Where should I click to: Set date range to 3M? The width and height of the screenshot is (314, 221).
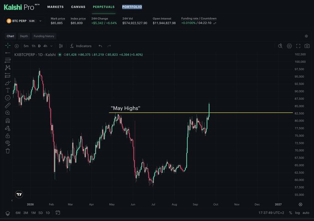tap(26, 213)
